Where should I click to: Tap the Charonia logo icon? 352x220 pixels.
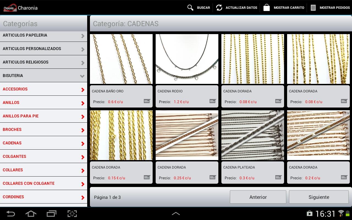point(10,8)
